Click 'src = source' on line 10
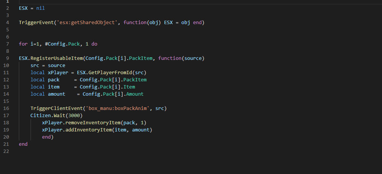This screenshot has height=174, width=382. (48, 66)
